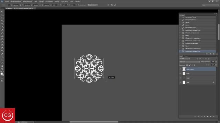
Task: Expand the layer opacity slider arrow
Action: [x=216, y=62]
